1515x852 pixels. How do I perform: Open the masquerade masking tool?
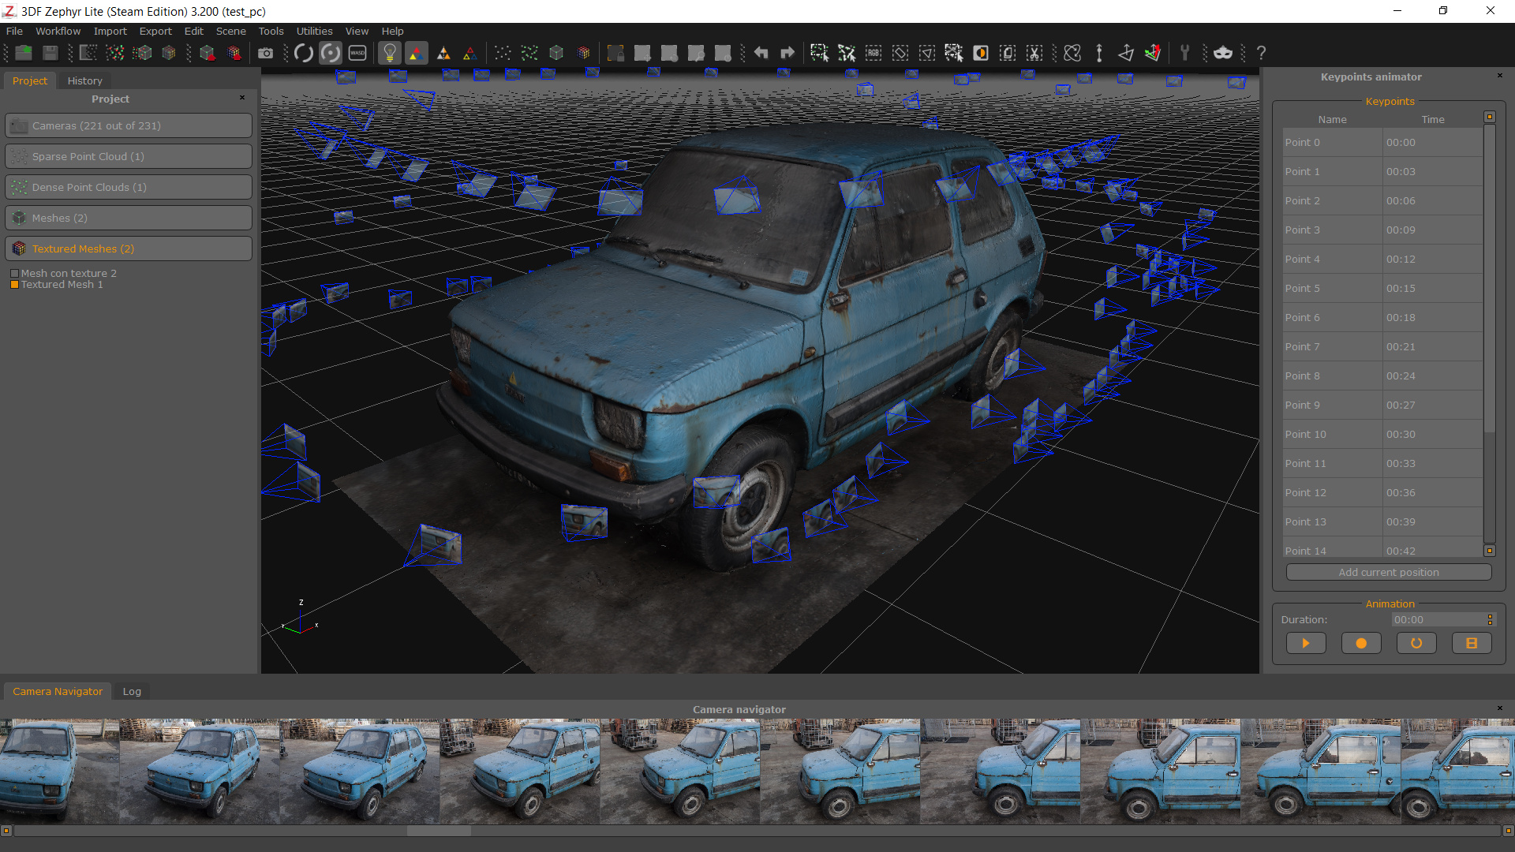[1223, 53]
